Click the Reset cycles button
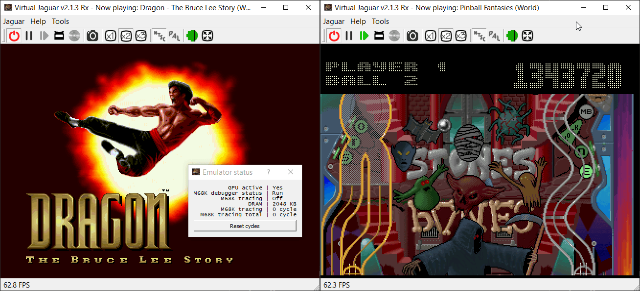Screen dimensions: 640x291 pyautogui.click(x=245, y=226)
